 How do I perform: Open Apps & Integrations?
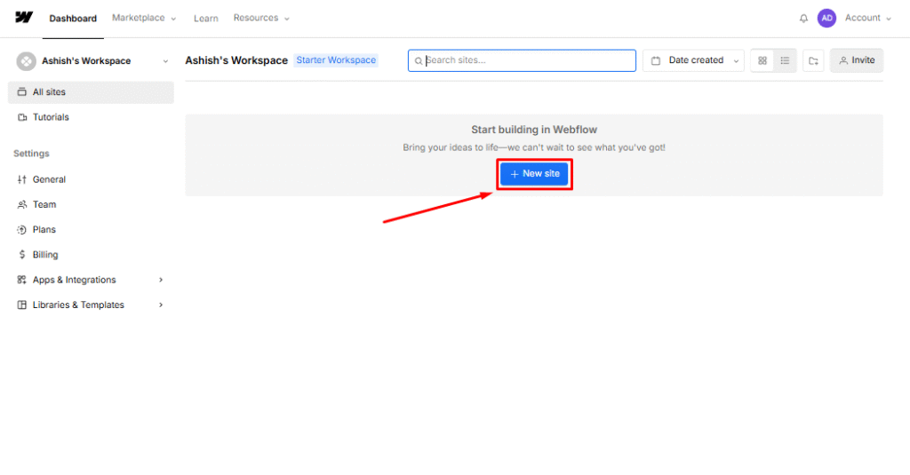tap(75, 281)
